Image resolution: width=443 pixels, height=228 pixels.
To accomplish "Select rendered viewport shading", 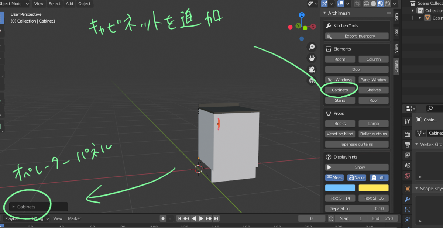I will tap(388, 4).
